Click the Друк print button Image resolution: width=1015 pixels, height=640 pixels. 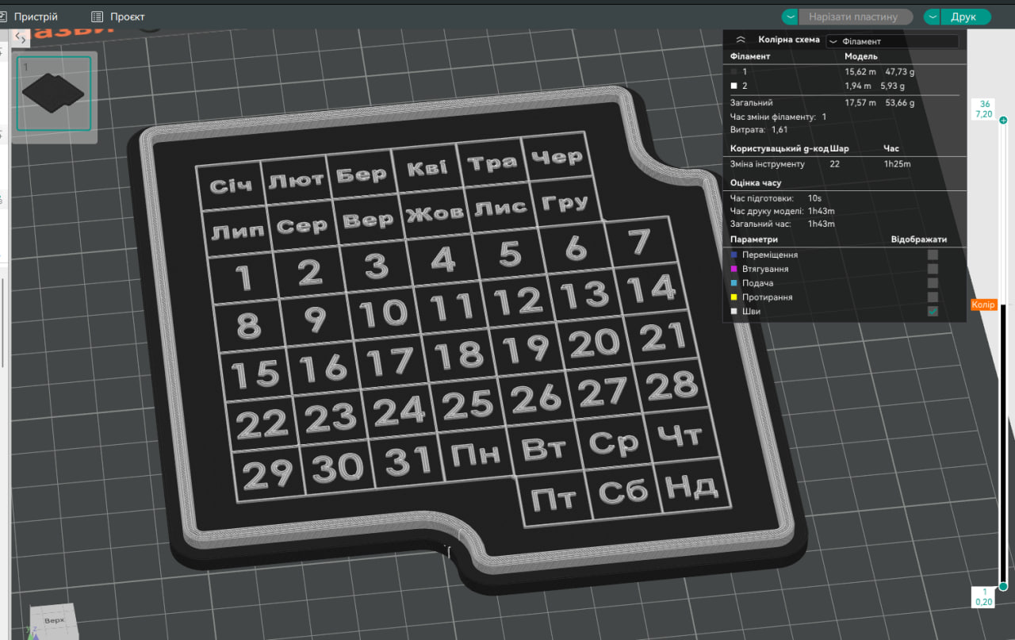pyautogui.click(x=965, y=17)
